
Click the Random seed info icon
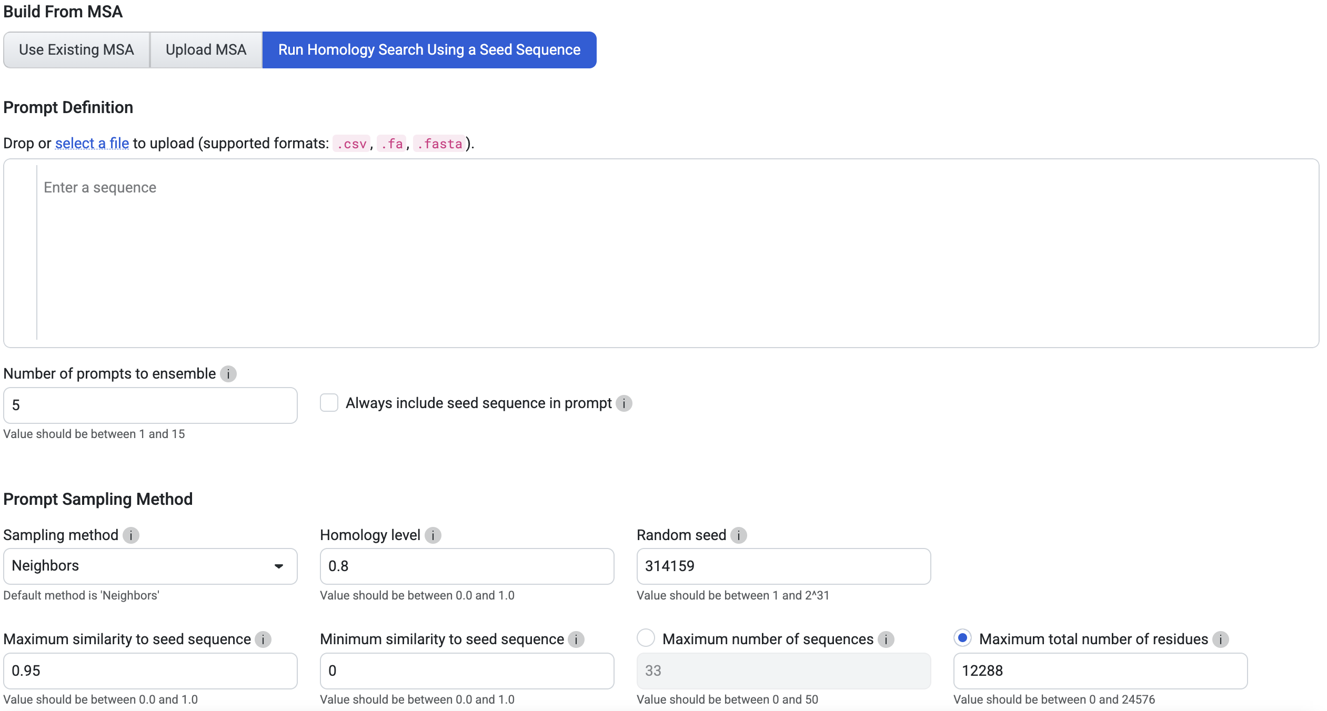click(739, 535)
